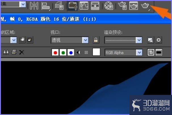Toggle Display Alpha Channel
172x115 pixels.
(x=78, y=52)
